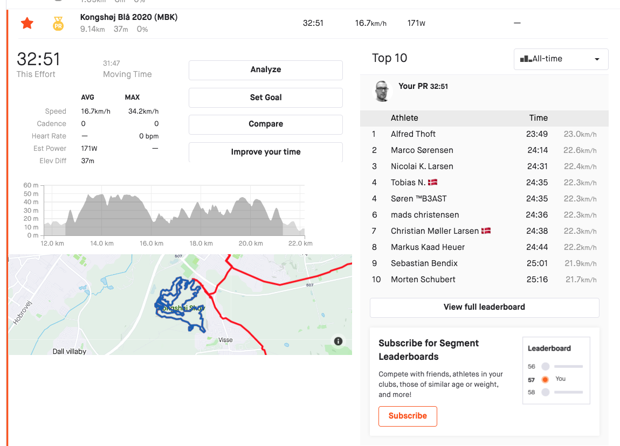
Task: Open the Kongshøj Blå 2020 (MBK) segment
Action: point(129,17)
